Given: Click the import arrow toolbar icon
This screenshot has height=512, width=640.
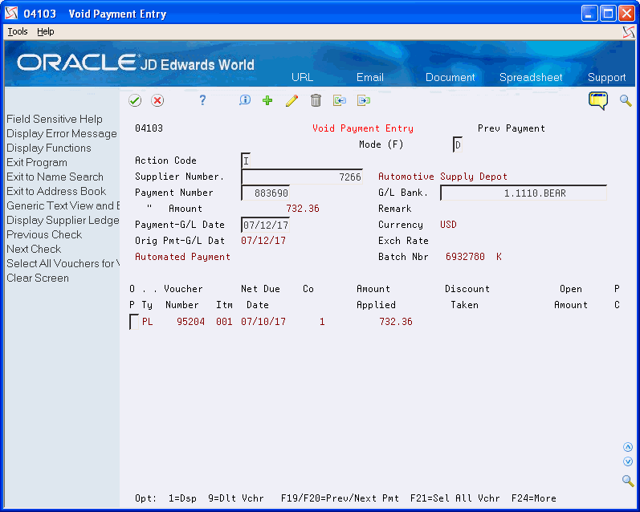Looking at the screenshot, I should pos(340,100).
